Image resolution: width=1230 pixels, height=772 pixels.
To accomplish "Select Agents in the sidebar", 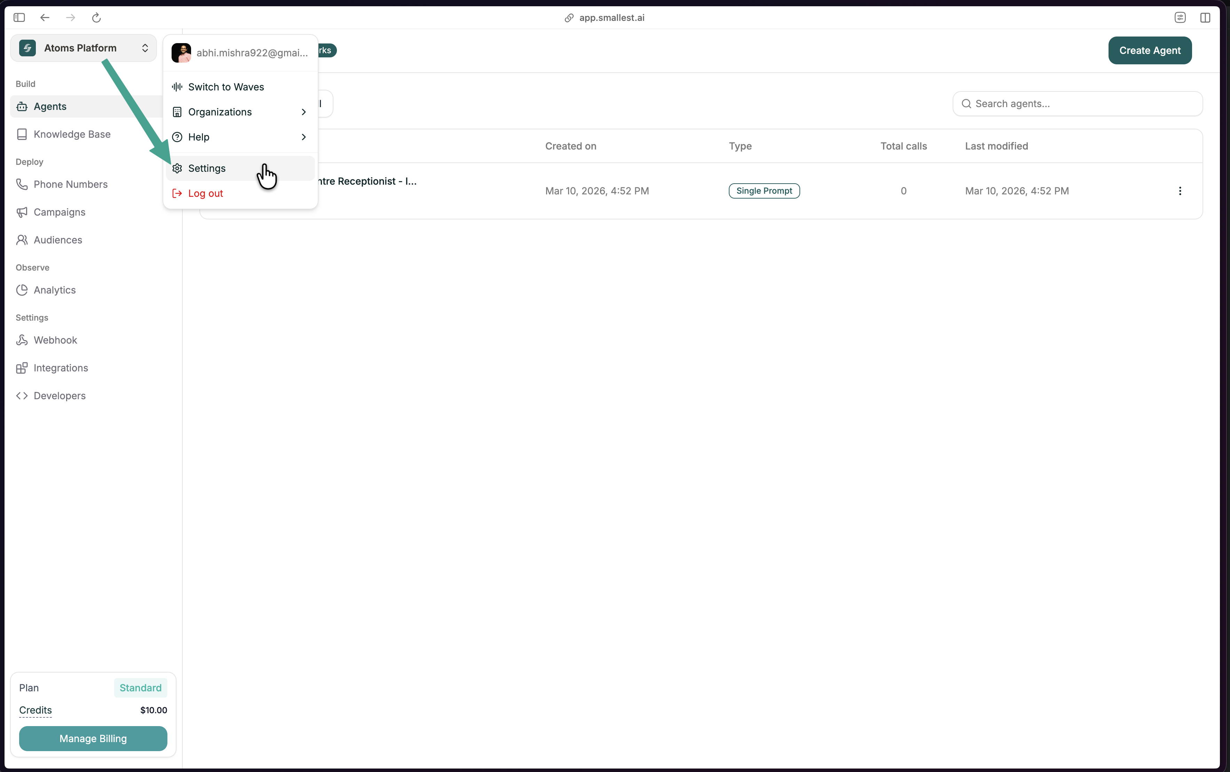I will [49, 106].
